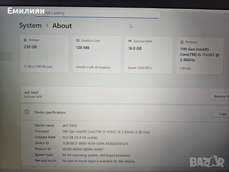Click the 'Product ID' label

[43, 149]
